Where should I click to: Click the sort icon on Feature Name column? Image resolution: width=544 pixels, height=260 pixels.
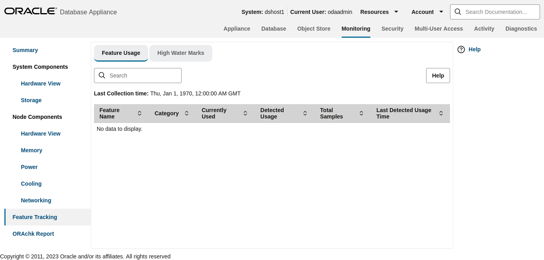[139, 113]
